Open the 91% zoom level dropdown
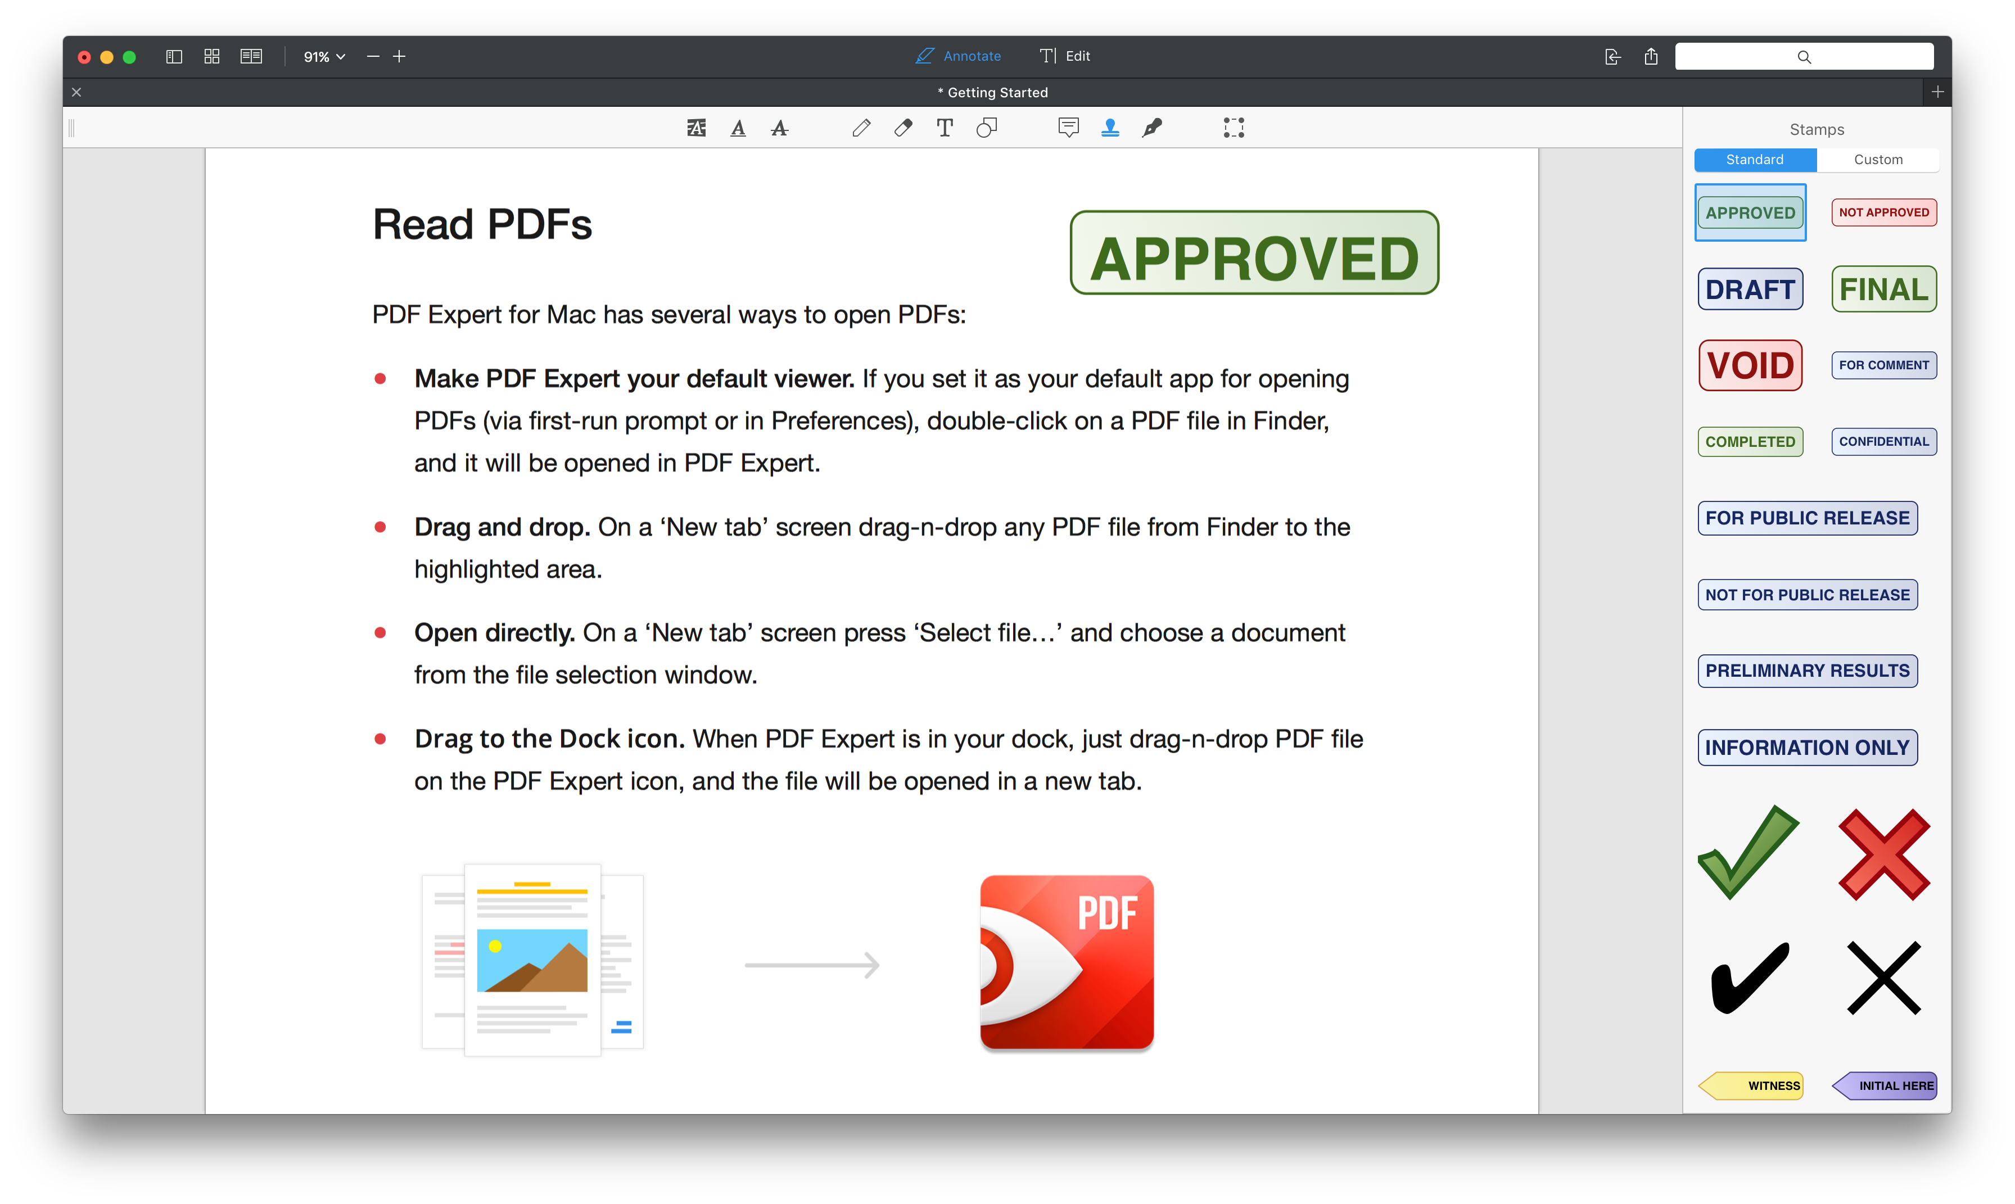The height and width of the screenshot is (1204, 2015). coord(324,57)
